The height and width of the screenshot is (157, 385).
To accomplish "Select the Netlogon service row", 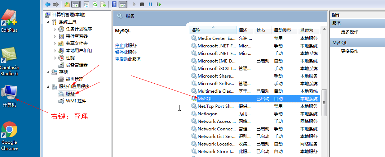I will coord(207,114).
